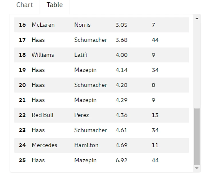
Task: Click row 17 Schumacher driver cell
Action: (x=90, y=40)
